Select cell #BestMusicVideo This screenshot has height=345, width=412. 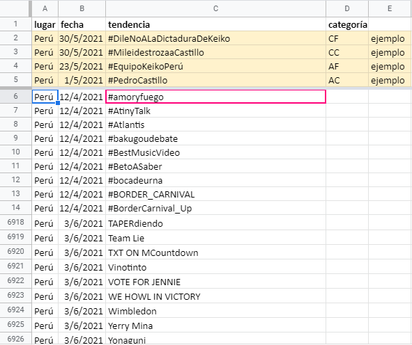pos(215,152)
